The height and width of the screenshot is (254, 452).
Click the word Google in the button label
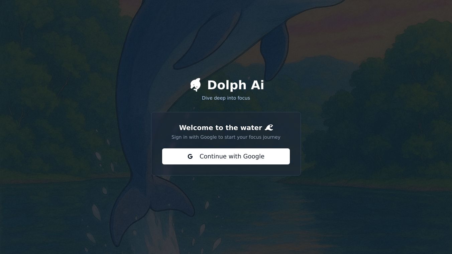(x=254, y=156)
